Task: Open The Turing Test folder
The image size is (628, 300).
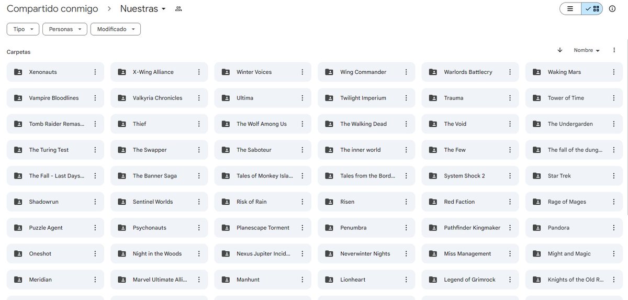Action: [55, 150]
